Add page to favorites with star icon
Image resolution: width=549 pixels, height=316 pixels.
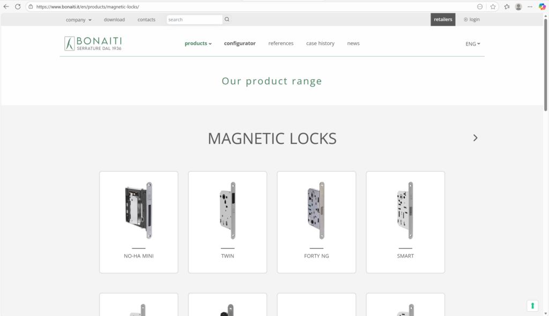493,6
